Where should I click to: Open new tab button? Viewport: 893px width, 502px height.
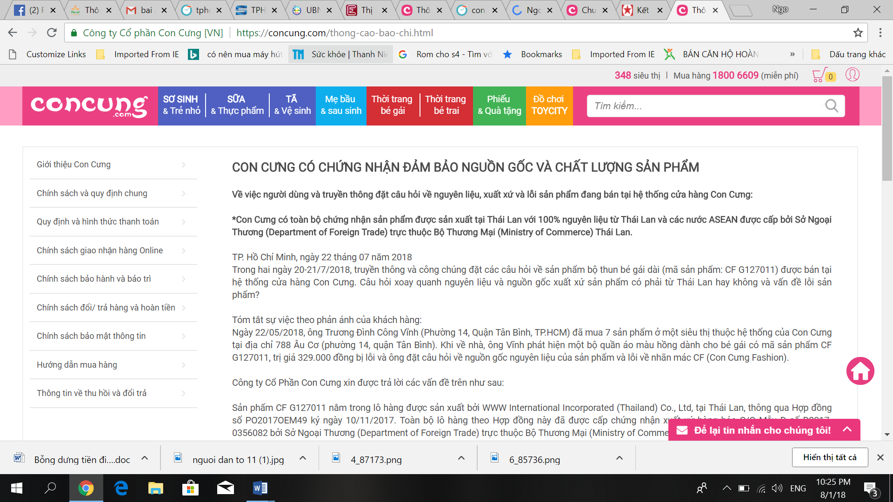tap(741, 10)
